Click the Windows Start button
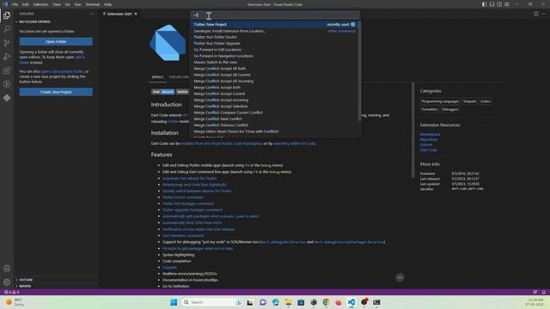Viewport: 550px width, 309px height. [x=174, y=302]
